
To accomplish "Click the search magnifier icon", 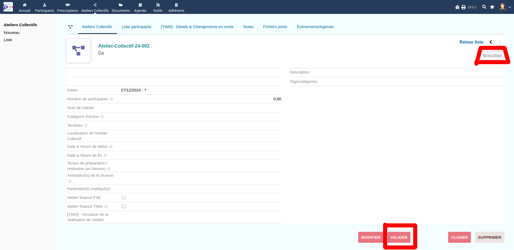I will [x=484, y=7].
